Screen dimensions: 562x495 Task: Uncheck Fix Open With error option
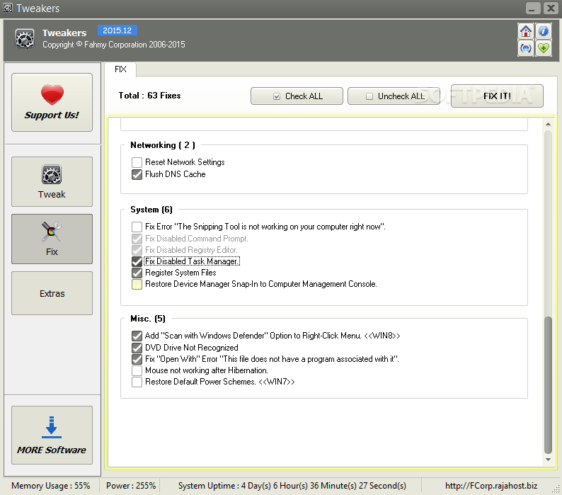pos(137,359)
